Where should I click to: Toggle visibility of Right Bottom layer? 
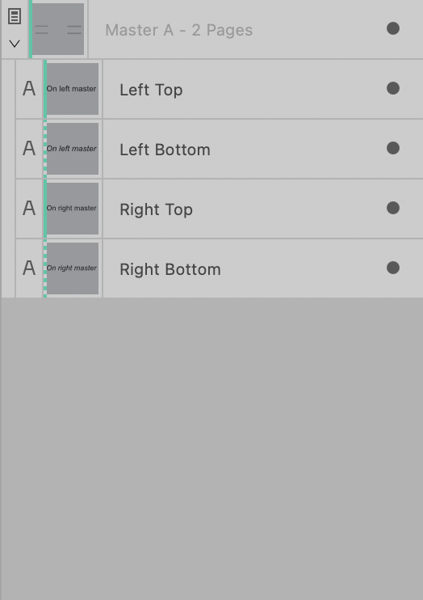(x=393, y=268)
